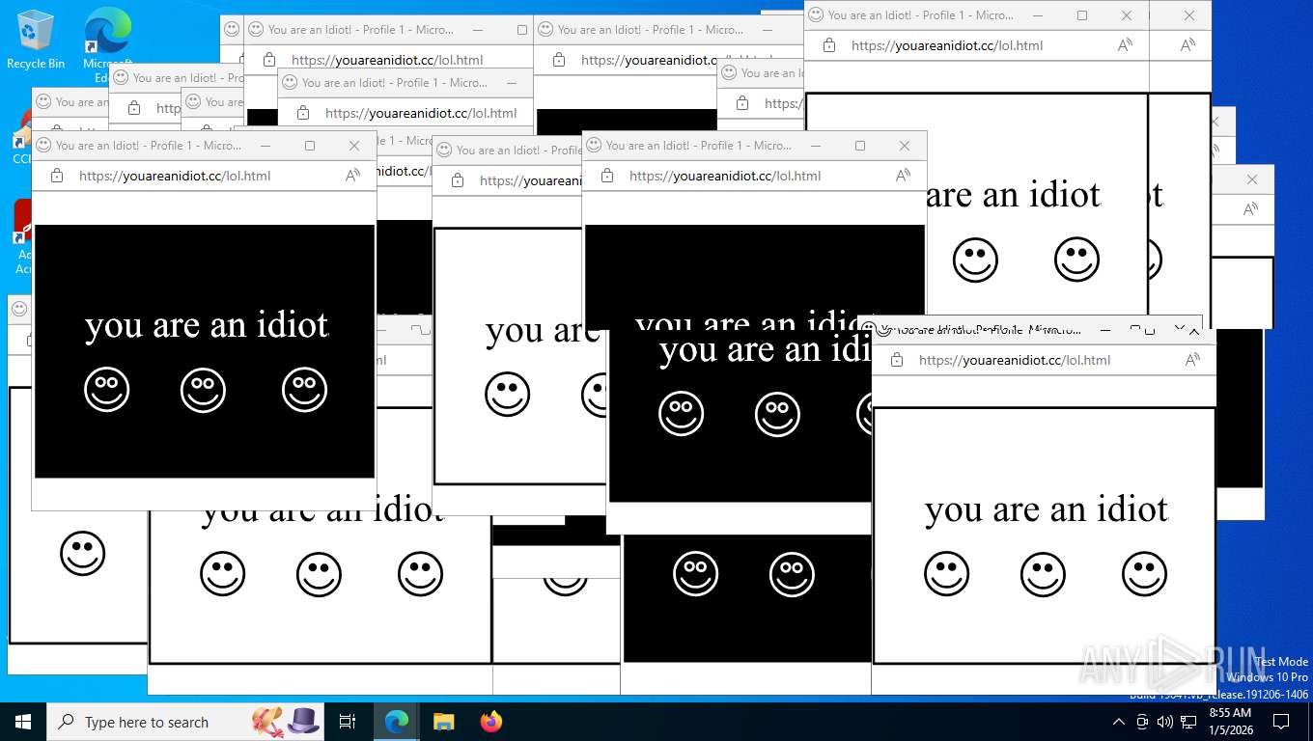Screen dimensions: 1313x741
Task: Open the volume control in system tray
Action: 1165,722
